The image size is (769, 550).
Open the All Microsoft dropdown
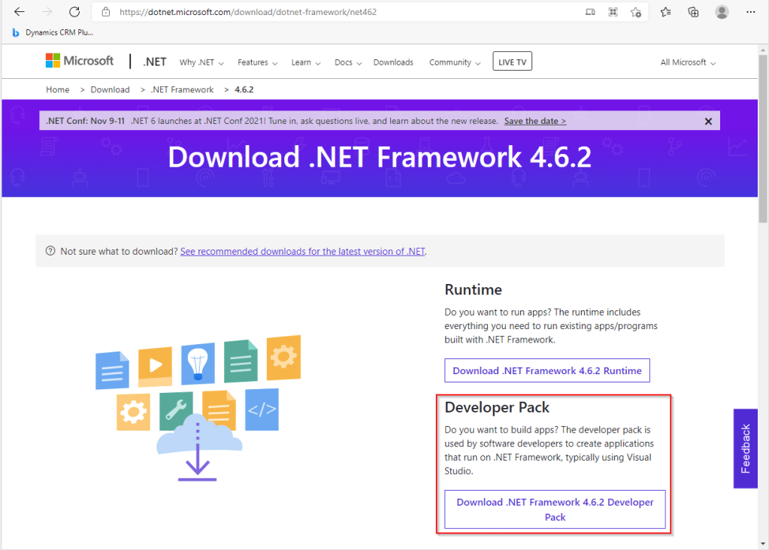[x=688, y=62]
